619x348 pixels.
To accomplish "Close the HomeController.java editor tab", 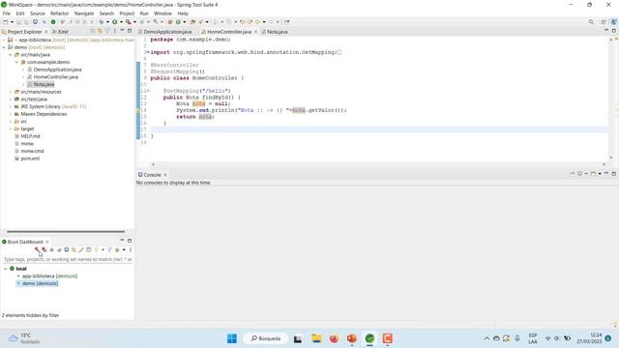I will point(255,32).
